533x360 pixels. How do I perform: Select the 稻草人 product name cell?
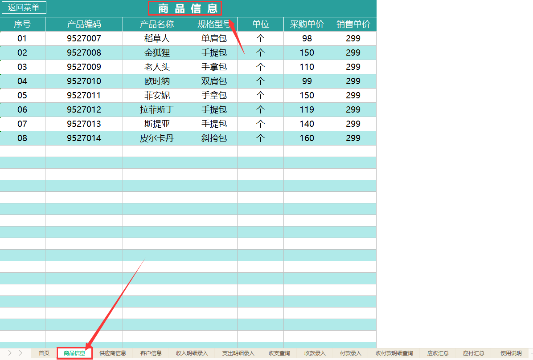click(x=156, y=38)
